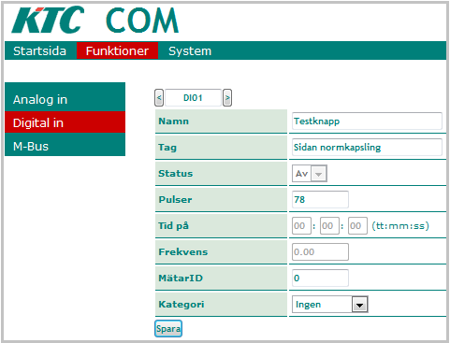Click the Frekvens field showing 0.00
Image resolution: width=450 pixels, height=343 pixels.
click(x=320, y=252)
